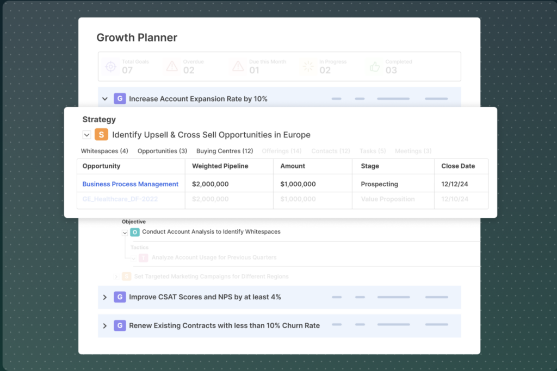Click the Value Proposition stage cell

point(387,199)
